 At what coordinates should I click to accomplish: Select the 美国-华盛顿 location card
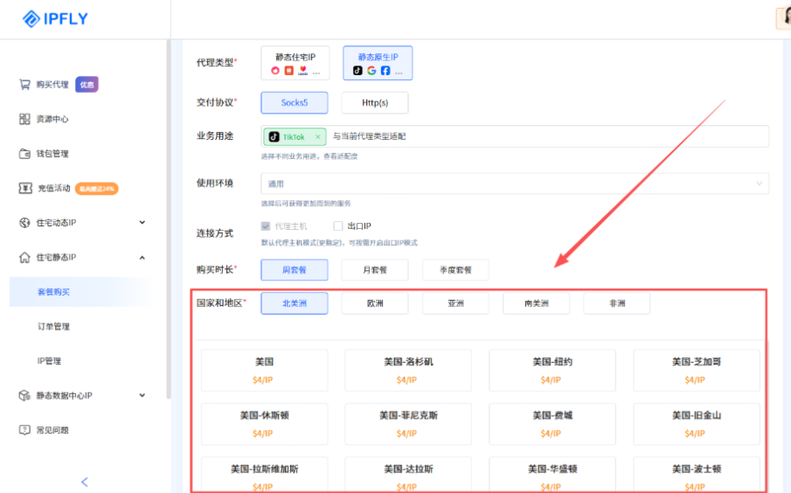click(x=552, y=475)
